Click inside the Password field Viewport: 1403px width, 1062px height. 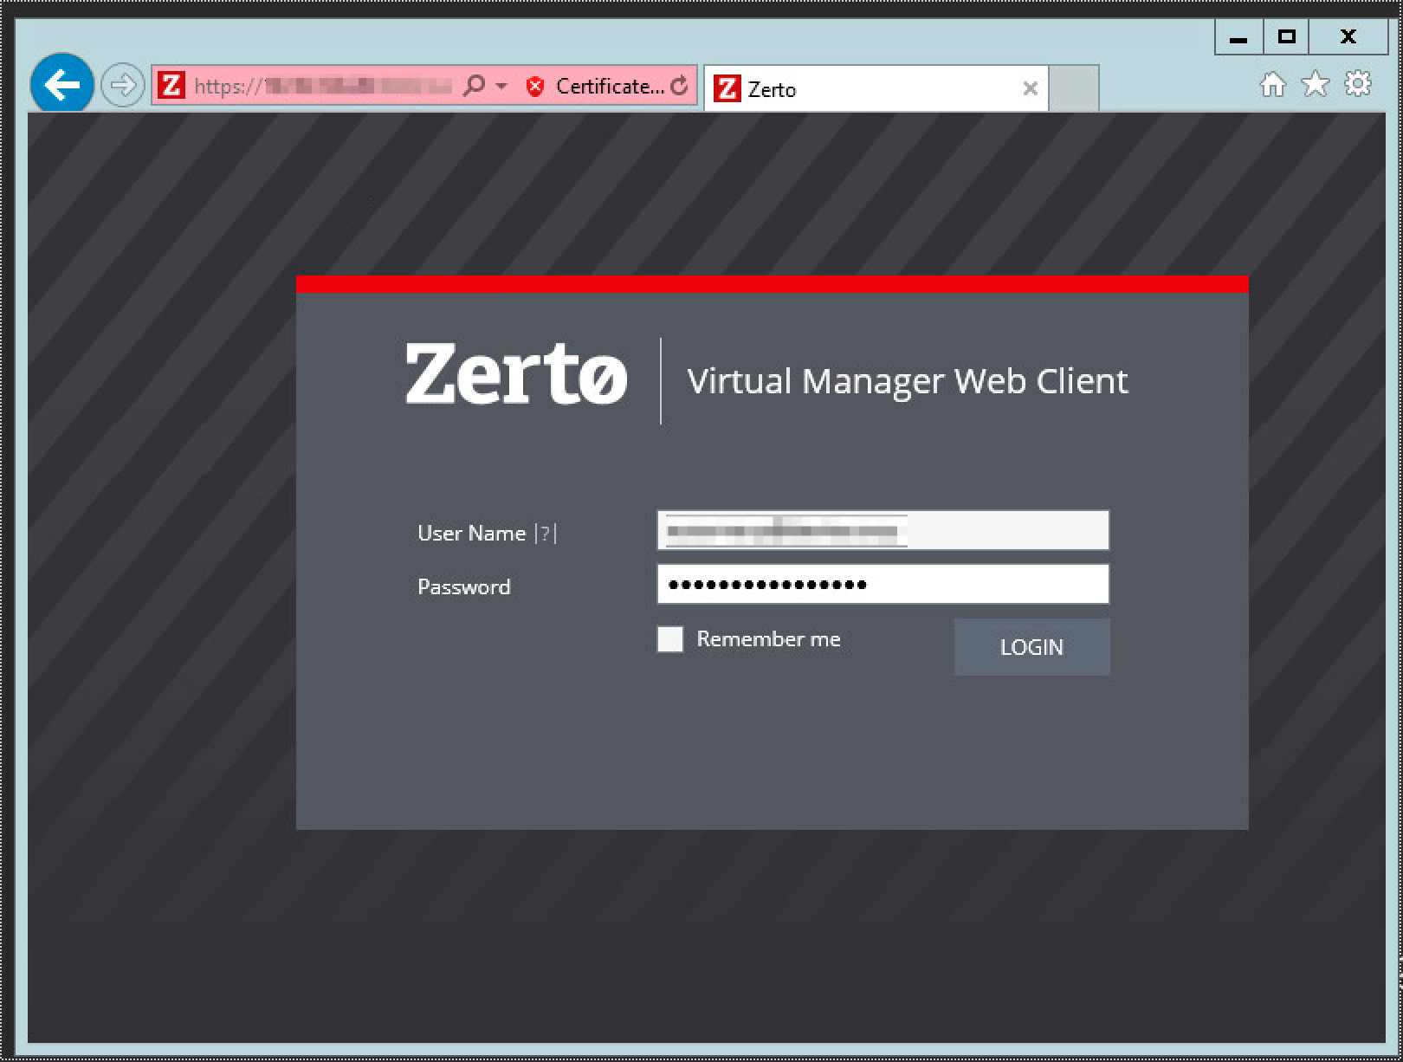coord(883,584)
